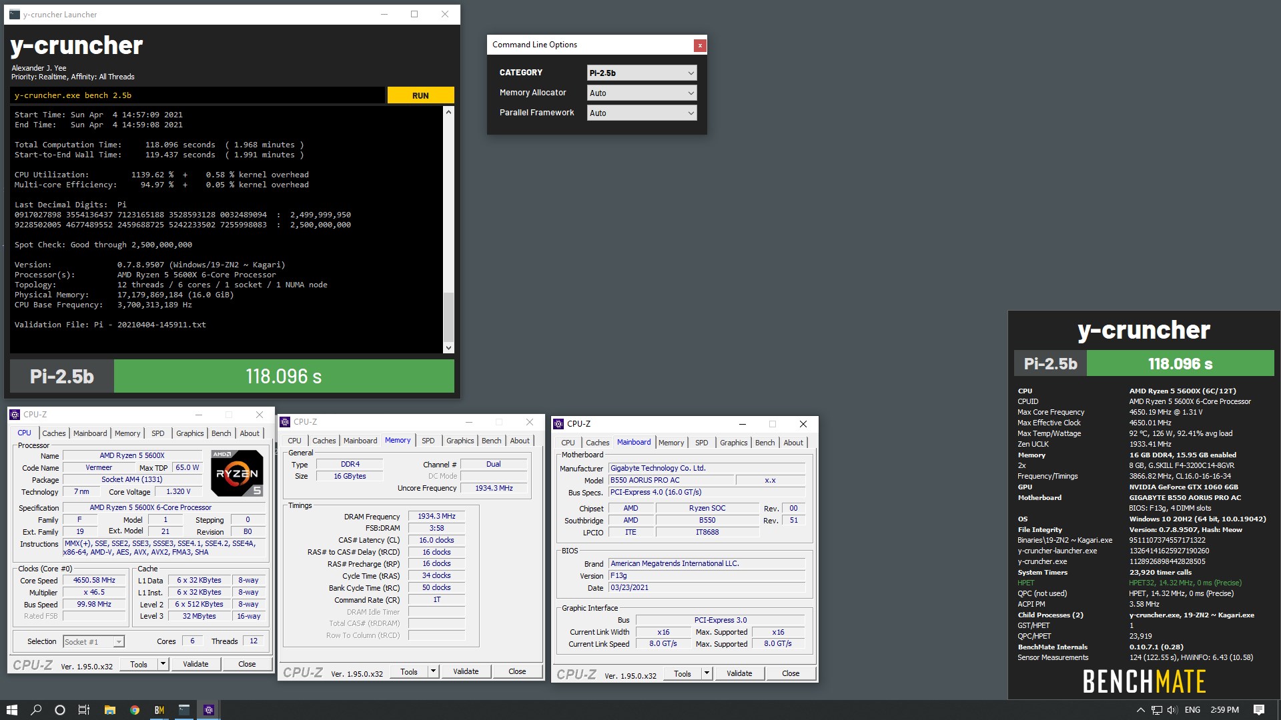This screenshot has height=720, width=1281.
Task: Open the Parallel Framework dropdown
Action: tap(642, 113)
